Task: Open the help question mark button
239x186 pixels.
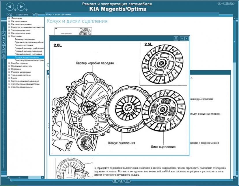Action: pos(219,3)
